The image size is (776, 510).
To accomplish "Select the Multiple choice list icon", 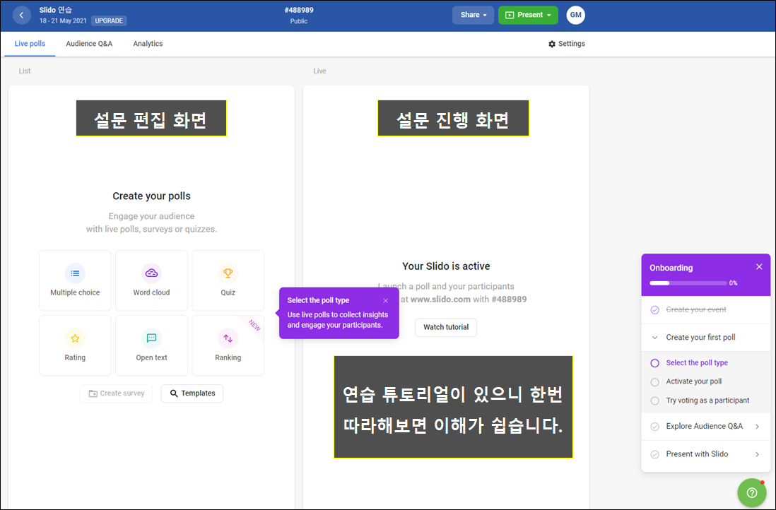I will click(x=75, y=273).
